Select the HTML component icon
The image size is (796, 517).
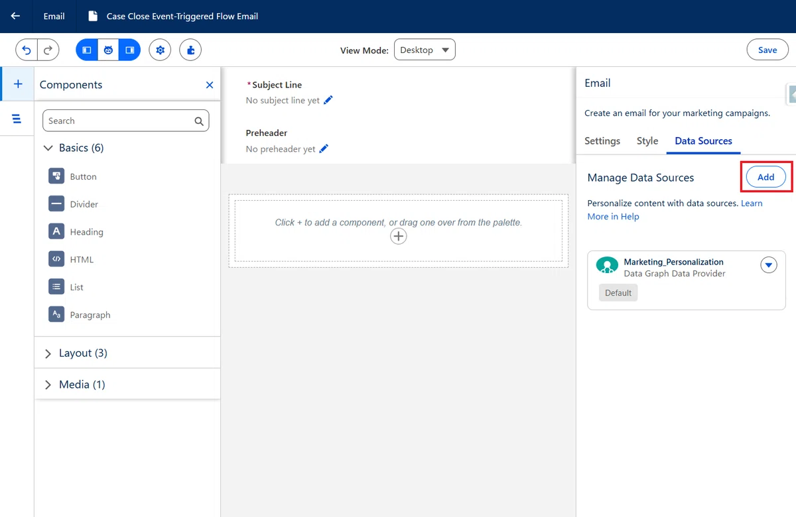point(56,259)
